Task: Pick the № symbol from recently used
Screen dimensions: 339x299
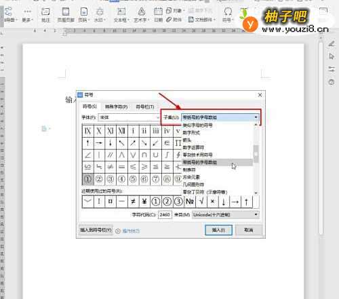Action: pos(190,201)
